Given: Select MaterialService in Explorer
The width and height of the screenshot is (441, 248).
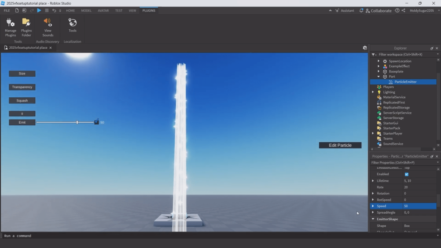Looking at the screenshot, I should pyautogui.click(x=394, y=97).
